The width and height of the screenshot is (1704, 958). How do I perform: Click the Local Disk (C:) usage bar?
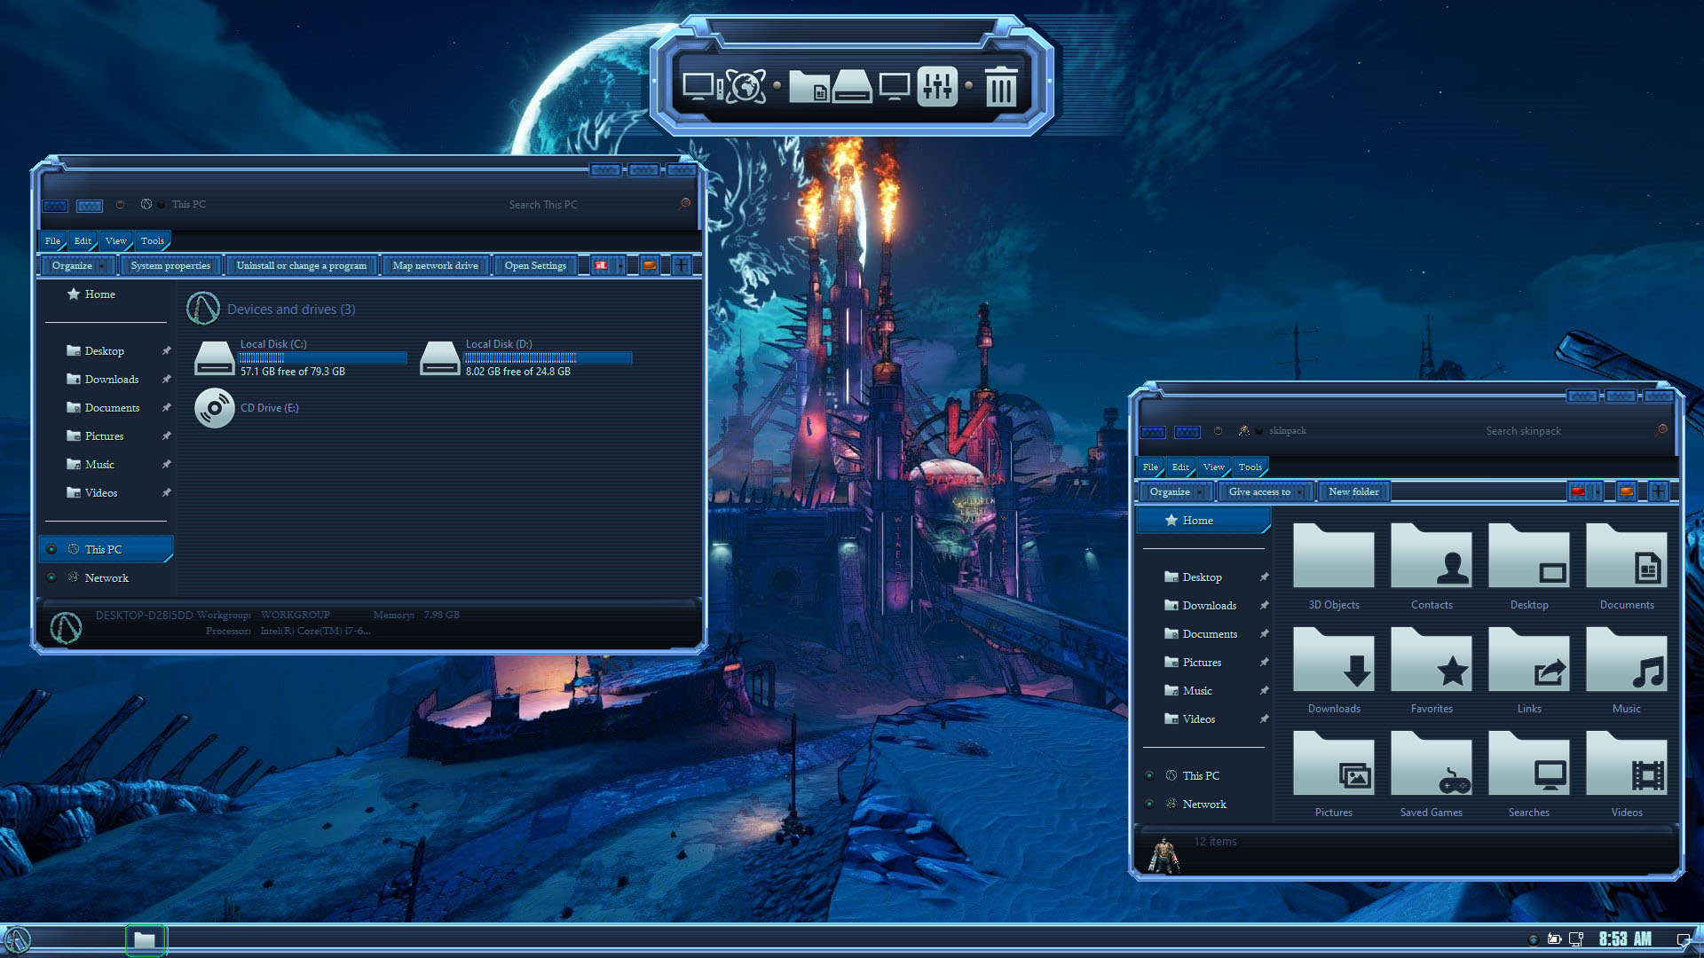pos(323,358)
